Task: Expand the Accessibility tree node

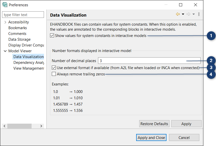Action: [5, 22]
